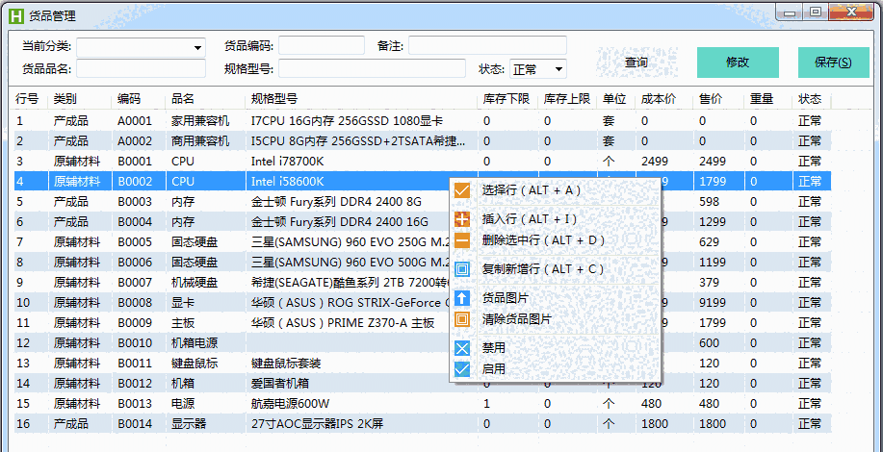Viewport: 883px width, 452px height.
Task: Click the plus icon beside 插入行
Action: 462,219
